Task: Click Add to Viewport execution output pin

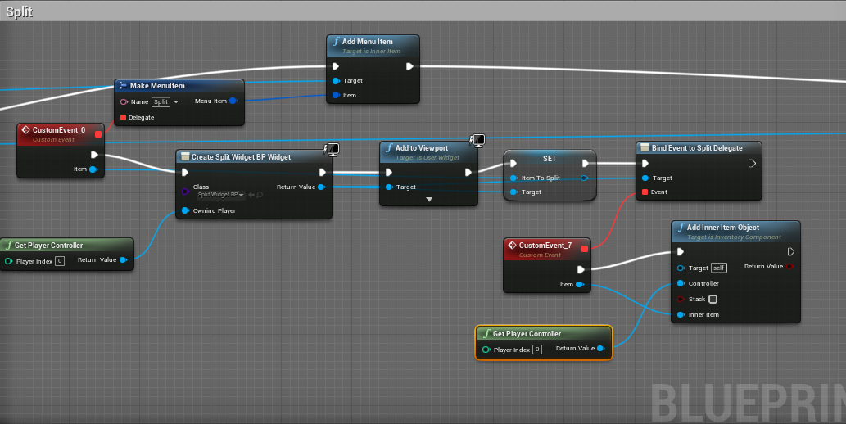Action: (468, 173)
